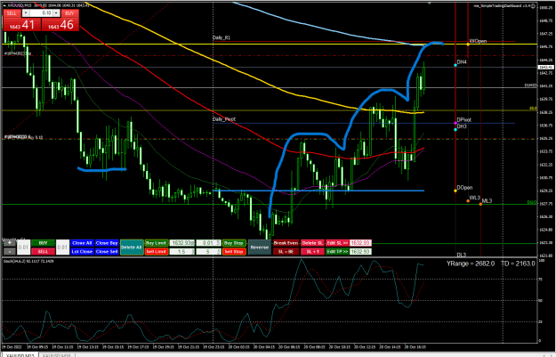Click the red SELL dashboard button
The height and width of the screenshot is (357, 556).
click(x=43, y=251)
